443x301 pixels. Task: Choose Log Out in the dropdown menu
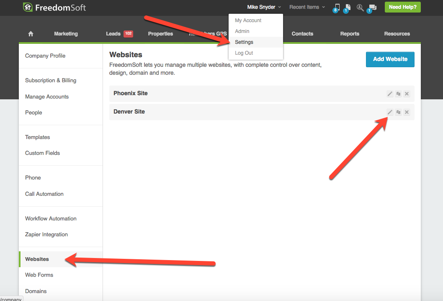[244, 53]
